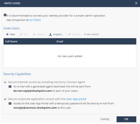Sort by the Full Name column header

11,41
